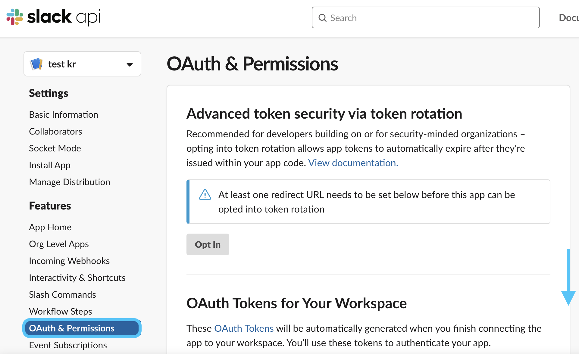Open Collaborators settings page

(55, 132)
